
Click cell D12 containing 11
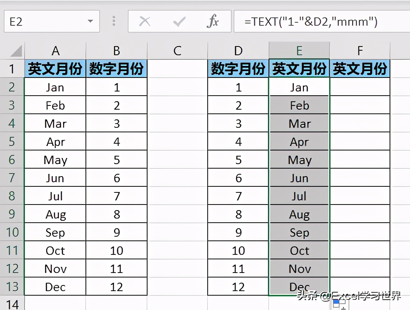pyautogui.click(x=238, y=268)
